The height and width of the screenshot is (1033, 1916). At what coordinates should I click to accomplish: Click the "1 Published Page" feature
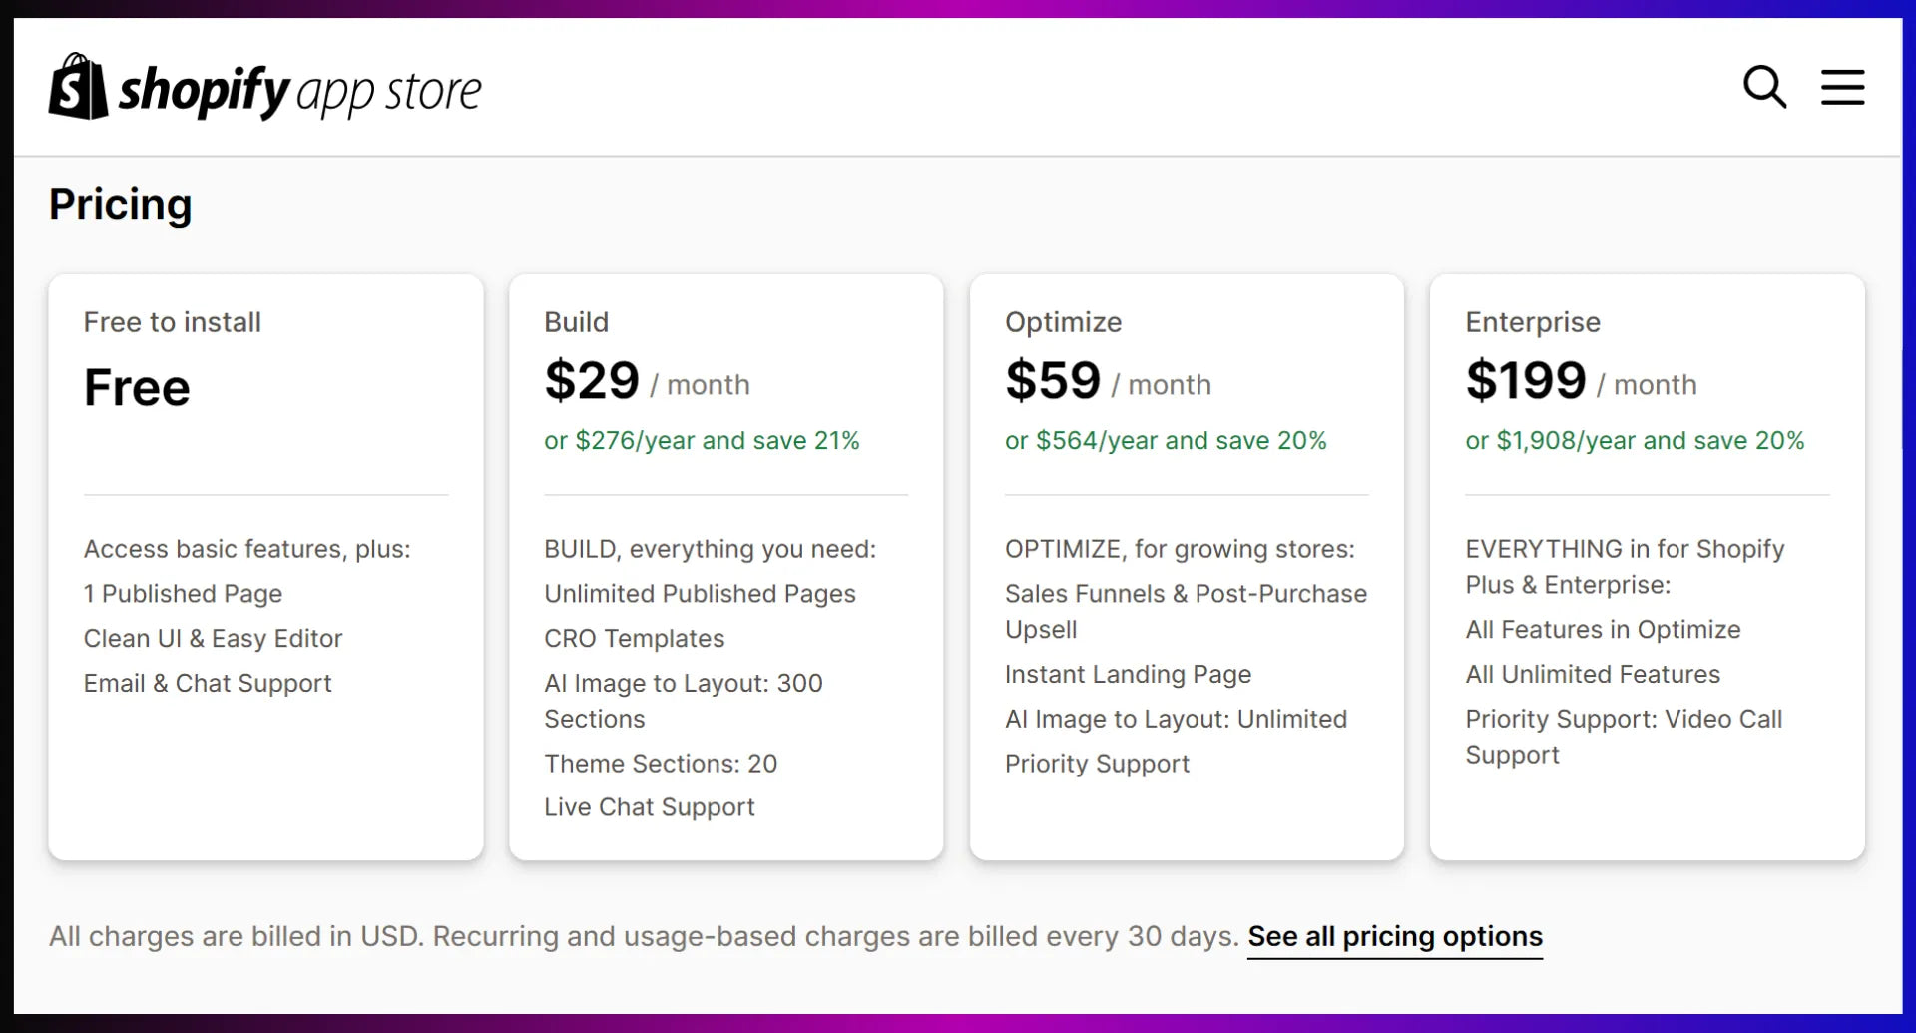pyautogui.click(x=184, y=594)
